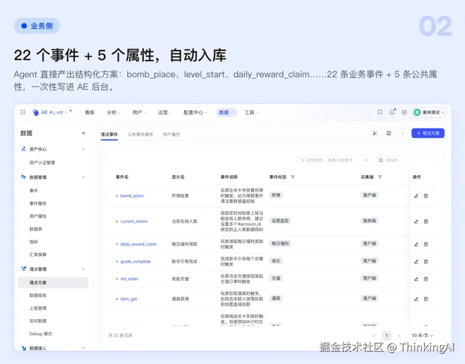Collapse the 埋点管理 sidebar section
Image resolution: width=465 pixels, height=364 pixels.
(x=84, y=269)
